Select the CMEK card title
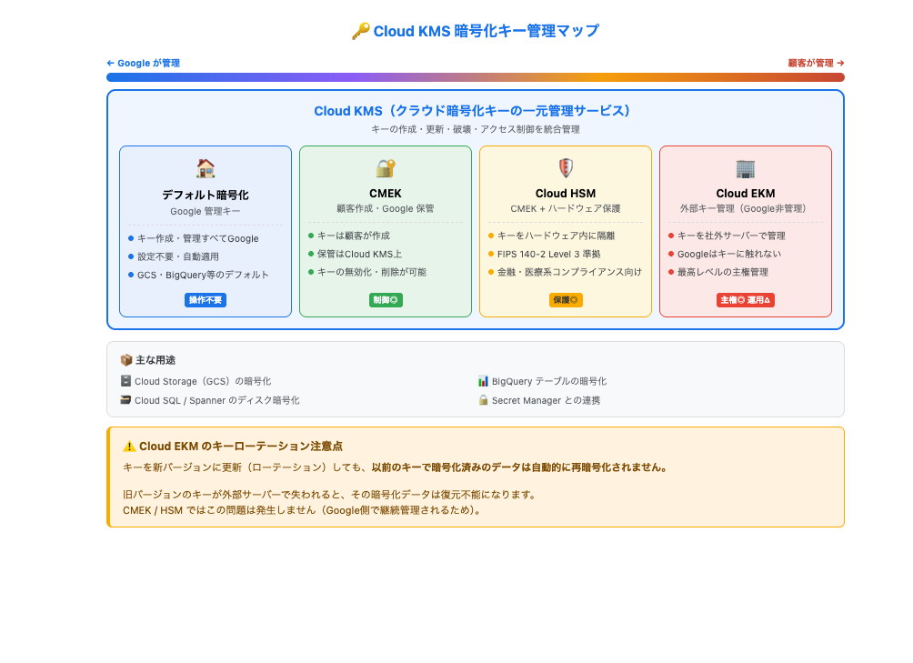 (386, 193)
